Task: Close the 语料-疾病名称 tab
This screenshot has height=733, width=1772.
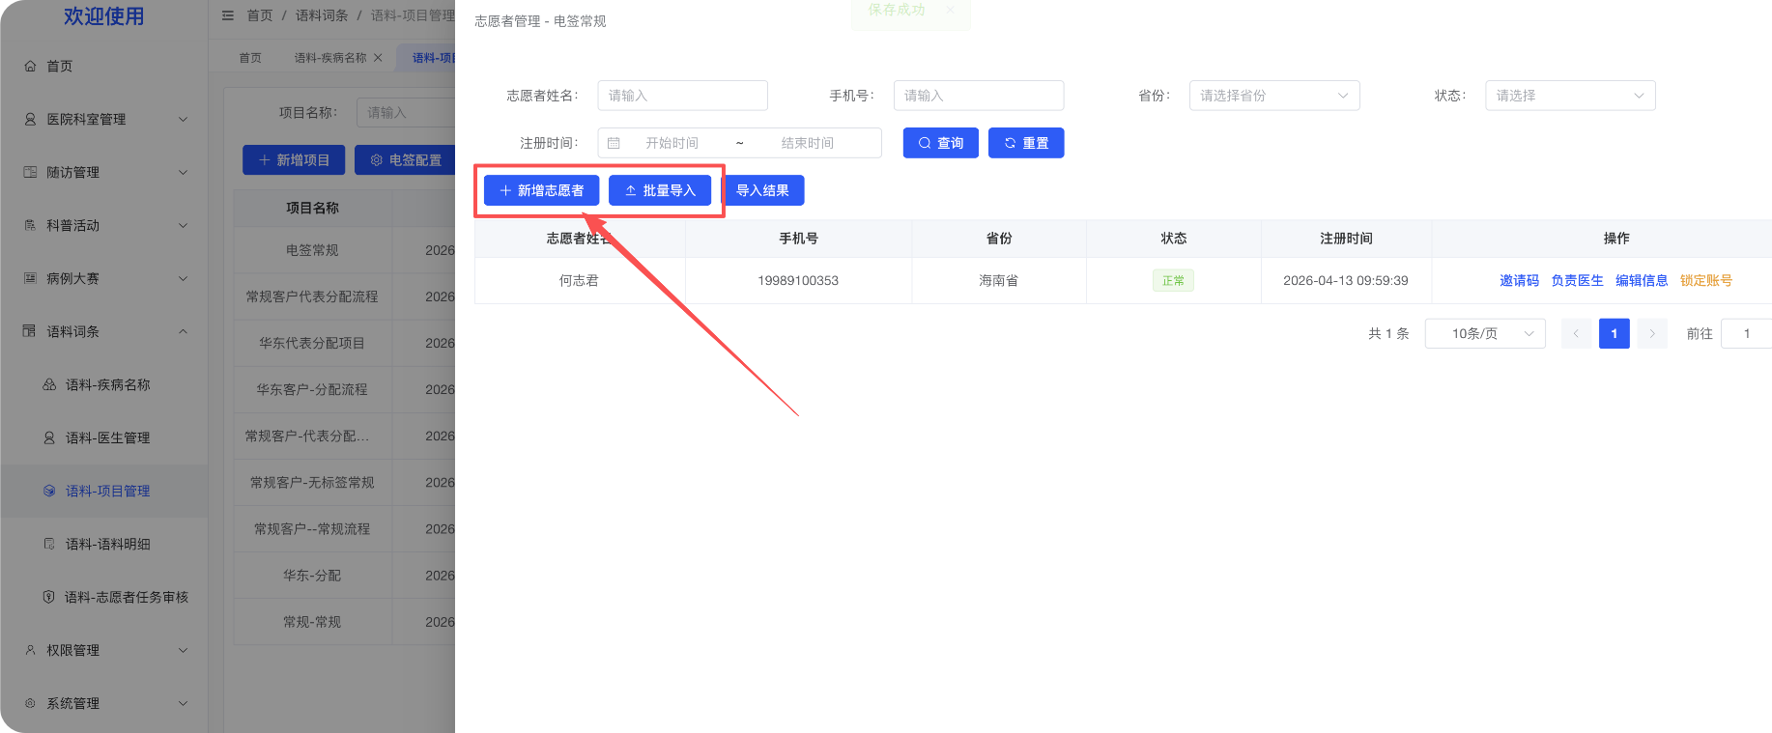Action: coord(378,58)
